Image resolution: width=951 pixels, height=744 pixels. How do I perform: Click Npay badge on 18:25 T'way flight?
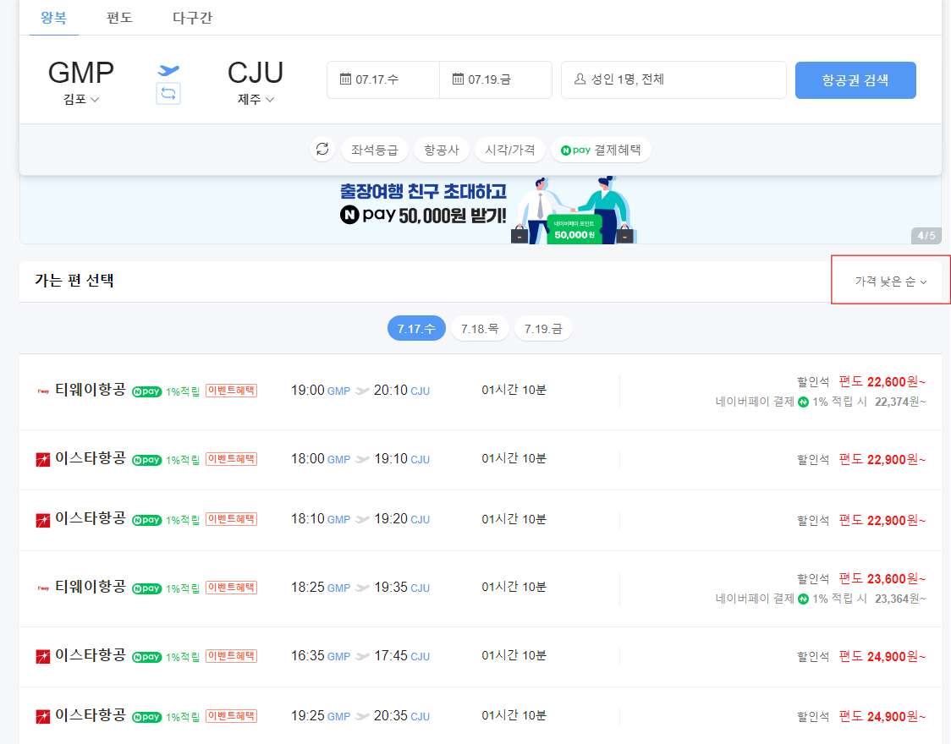coord(146,588)
